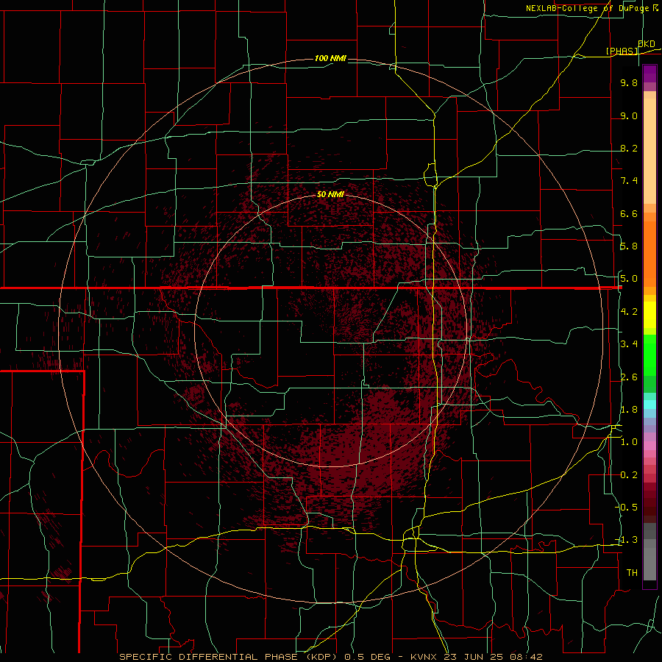Pick the gray swatch at color bar bottom

coord(649,563)
